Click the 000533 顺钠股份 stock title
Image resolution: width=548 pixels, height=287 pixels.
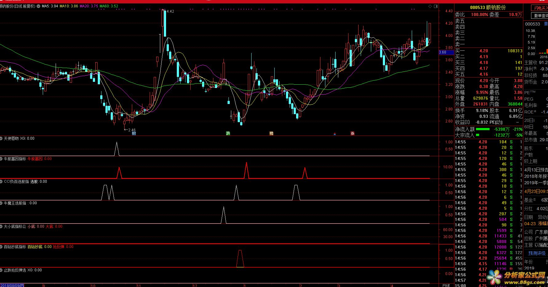pyautogui.click(x=488, y=7)
